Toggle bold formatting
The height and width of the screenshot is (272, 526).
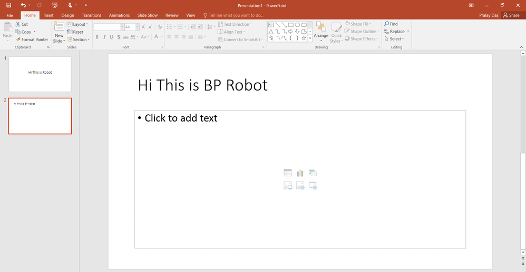click(97, 37)
